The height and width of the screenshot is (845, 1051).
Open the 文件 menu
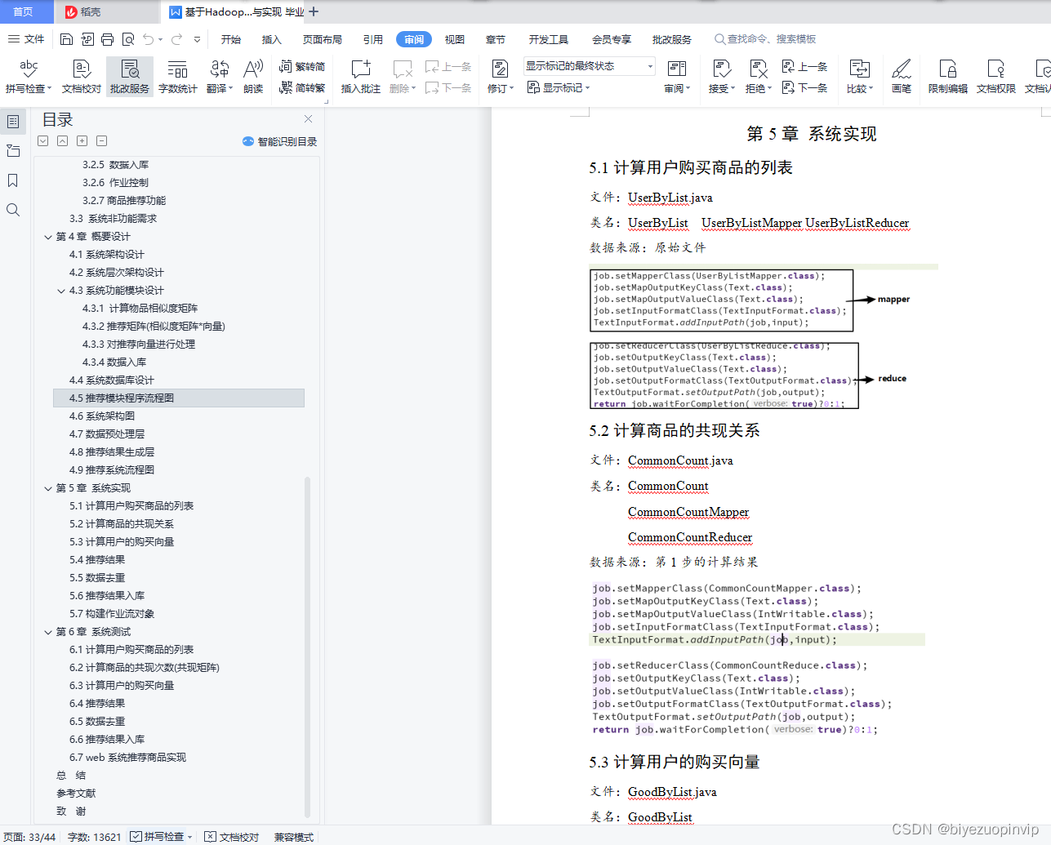tap(26, 39)
